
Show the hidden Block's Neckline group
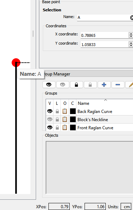[50, 119]
